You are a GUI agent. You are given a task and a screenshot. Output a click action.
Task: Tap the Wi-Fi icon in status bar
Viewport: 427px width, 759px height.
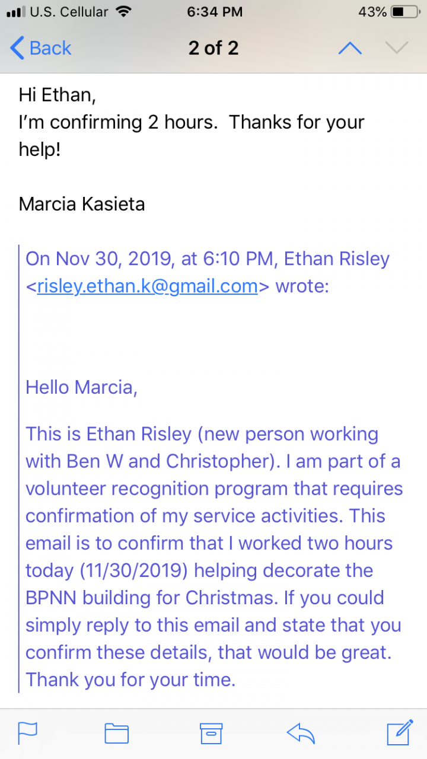[124, 12]
